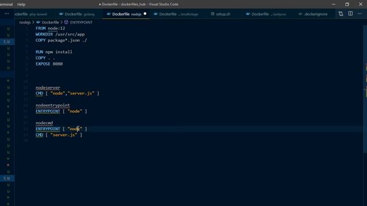
Task: Click the "nodeentrypoint" text
Action: (x=53, y=105)
